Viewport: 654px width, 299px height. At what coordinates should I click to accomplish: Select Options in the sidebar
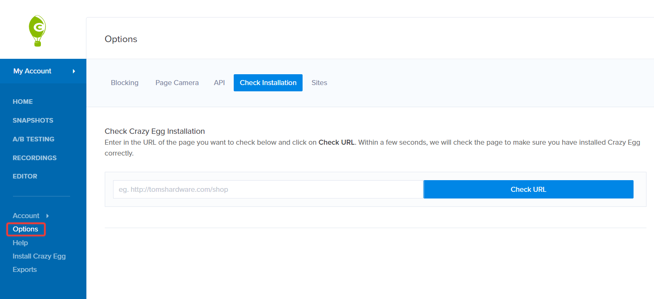[25, 229]
